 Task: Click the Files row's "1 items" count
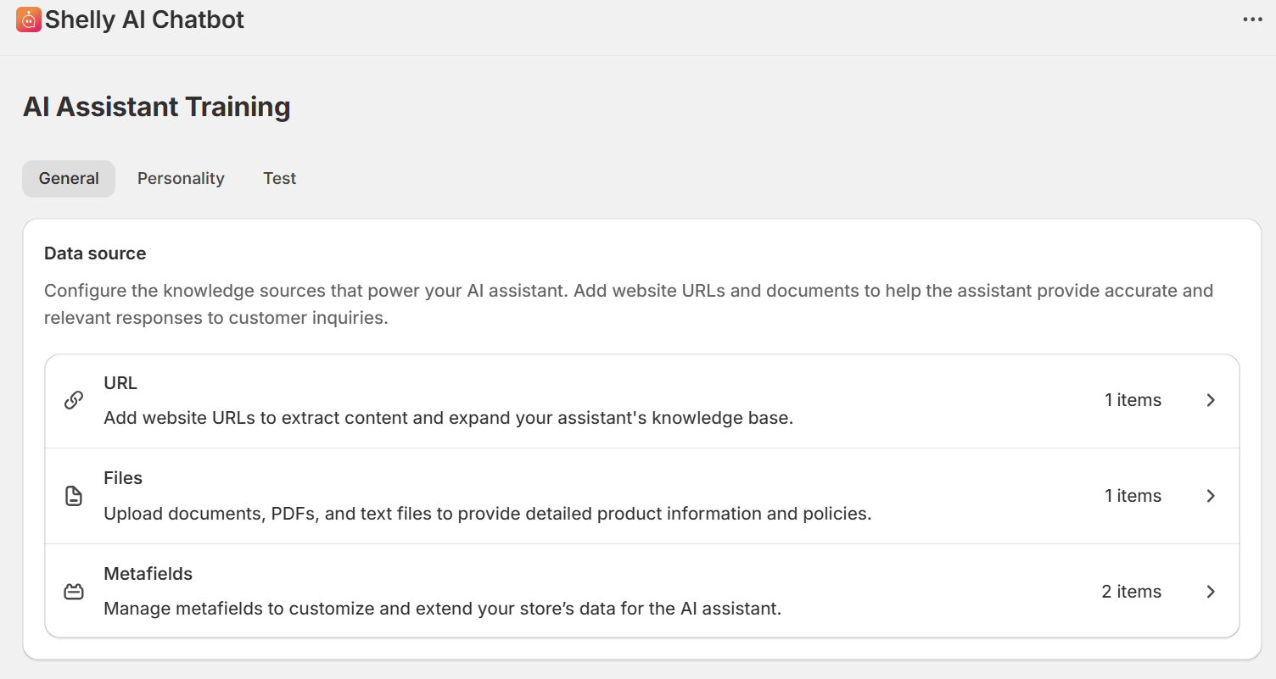(1133, 496)
